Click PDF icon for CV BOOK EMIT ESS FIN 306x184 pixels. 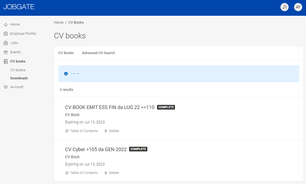pos(67,131)
